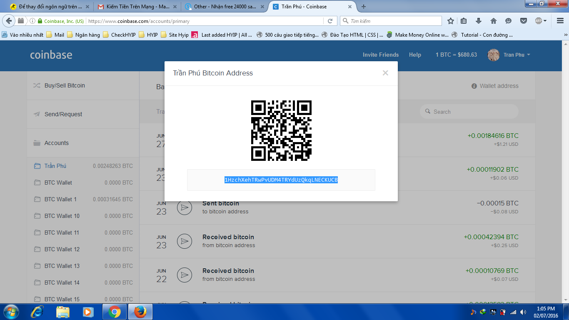Screen dimensions: 569x320
Task: Open the 'Last added HYIP' bookmark
Action: point(222,35)
